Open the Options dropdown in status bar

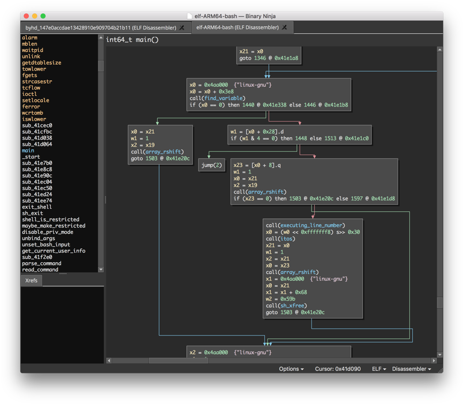point(291,369)
